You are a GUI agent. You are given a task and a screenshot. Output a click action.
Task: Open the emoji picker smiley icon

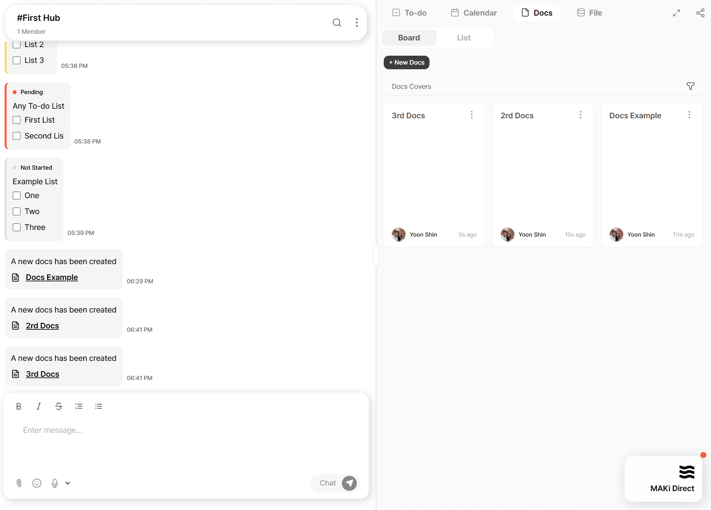[x=37, y=483]
